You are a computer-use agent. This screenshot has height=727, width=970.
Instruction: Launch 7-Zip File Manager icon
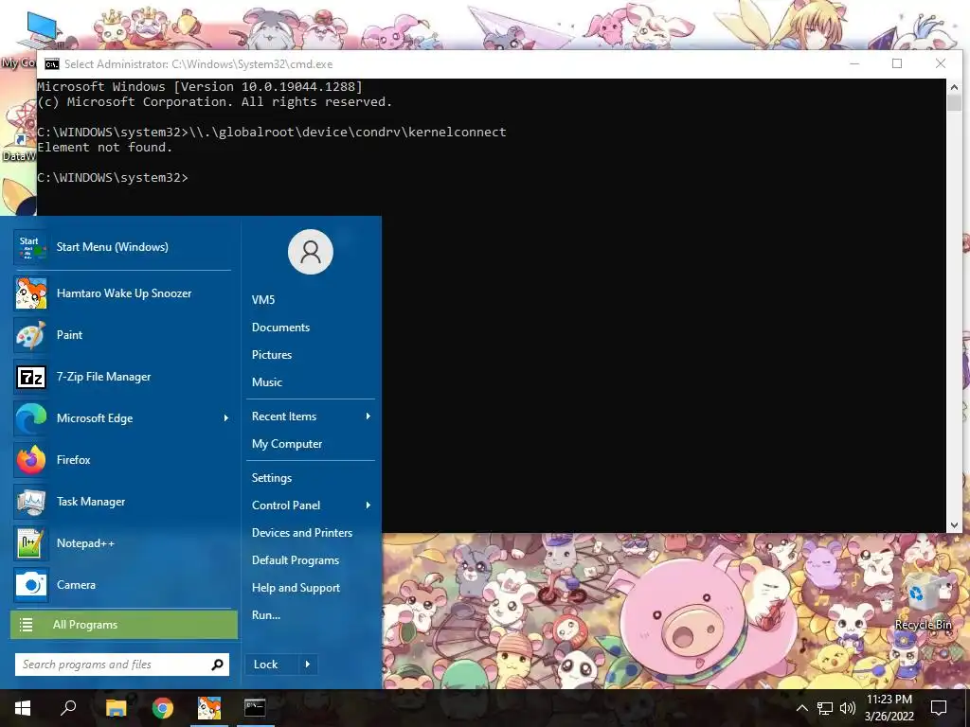point(31,377)
